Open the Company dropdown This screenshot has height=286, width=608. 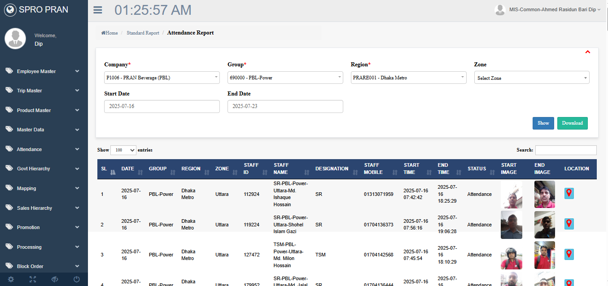162,78
